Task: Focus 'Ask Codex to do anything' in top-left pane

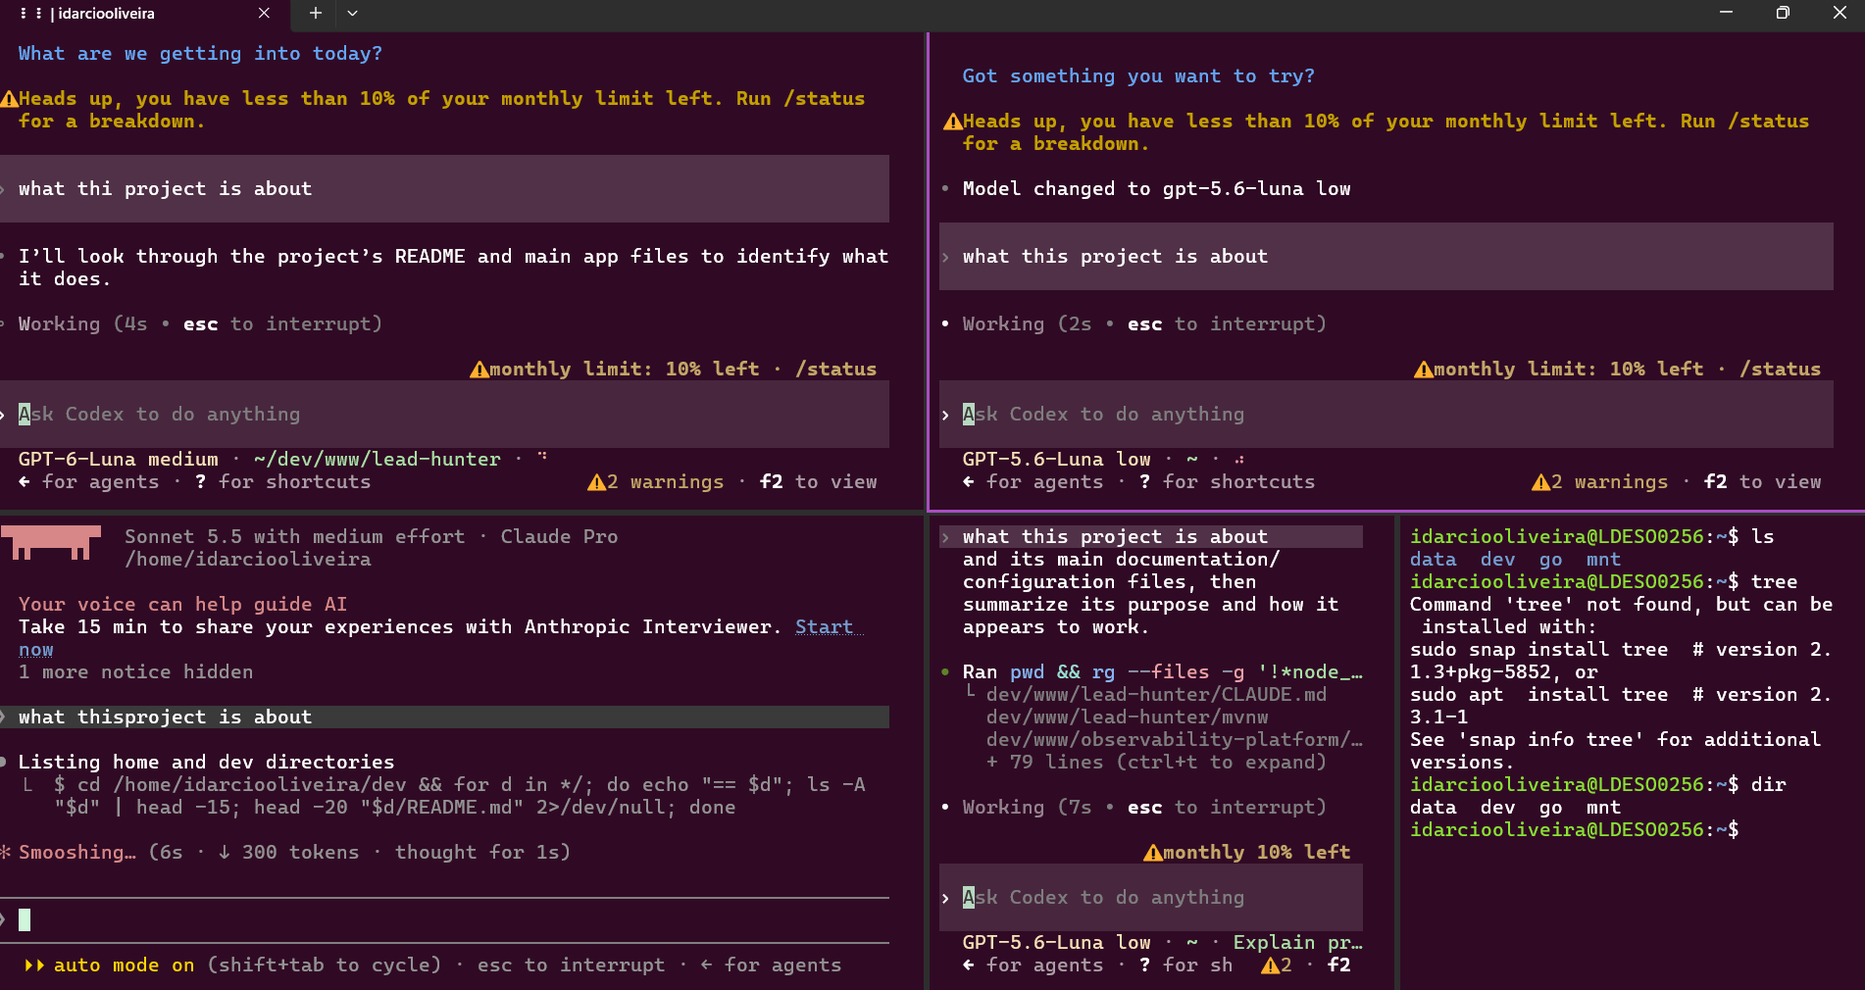Action: pyautogui.click(x=444, y=414)
